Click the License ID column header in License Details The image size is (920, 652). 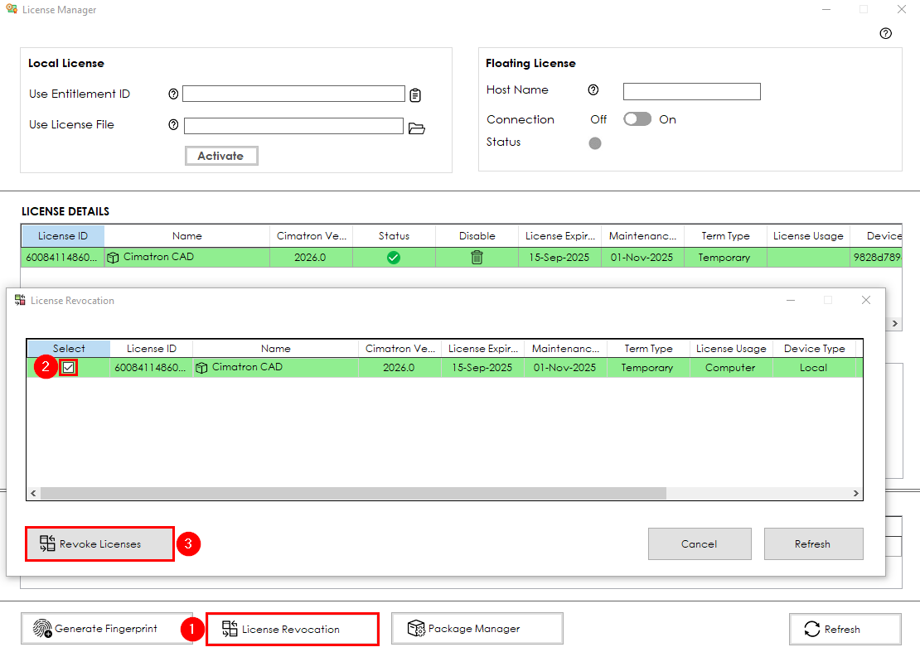[63, 236]
